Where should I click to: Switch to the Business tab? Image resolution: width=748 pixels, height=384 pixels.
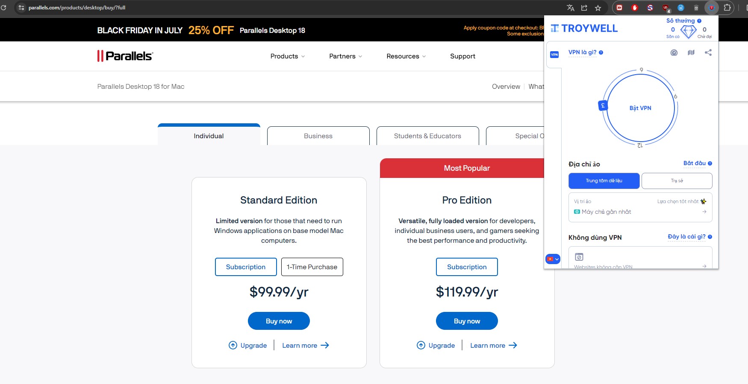pos(318,136)
